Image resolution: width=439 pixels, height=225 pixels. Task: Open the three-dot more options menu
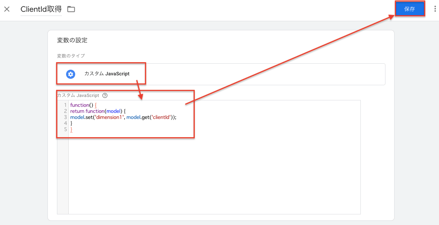point(435,9)
